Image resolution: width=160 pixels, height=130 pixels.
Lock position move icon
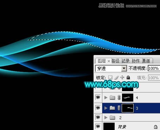(122, 77)
